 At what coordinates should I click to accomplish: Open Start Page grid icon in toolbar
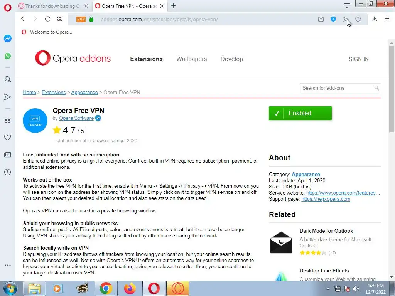[60, 19]
